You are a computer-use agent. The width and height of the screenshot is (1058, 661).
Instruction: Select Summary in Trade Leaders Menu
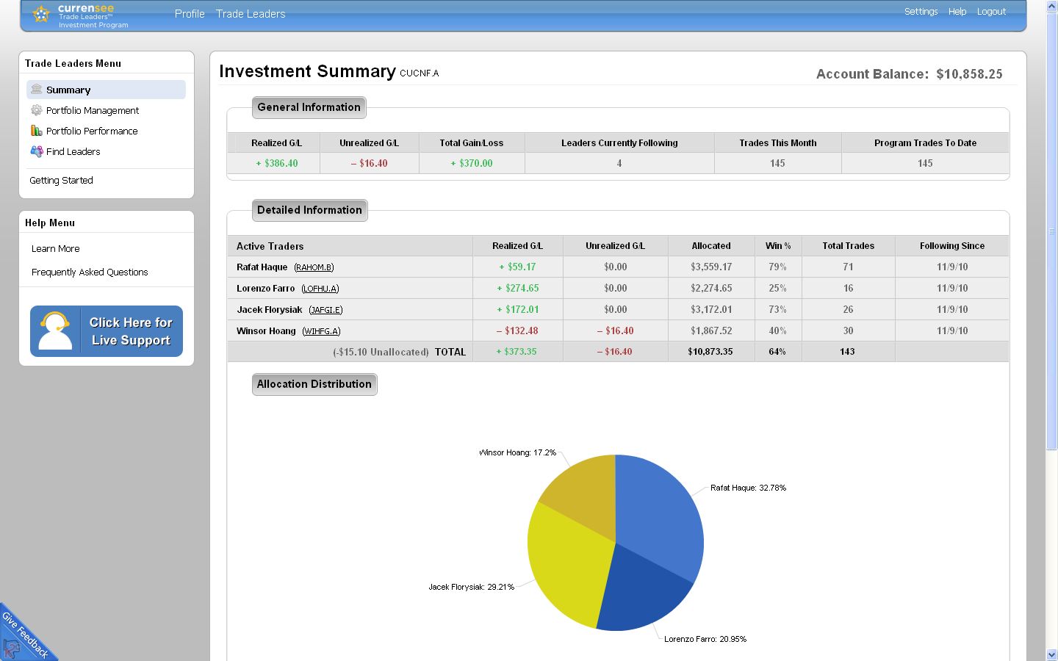(106, 90)
